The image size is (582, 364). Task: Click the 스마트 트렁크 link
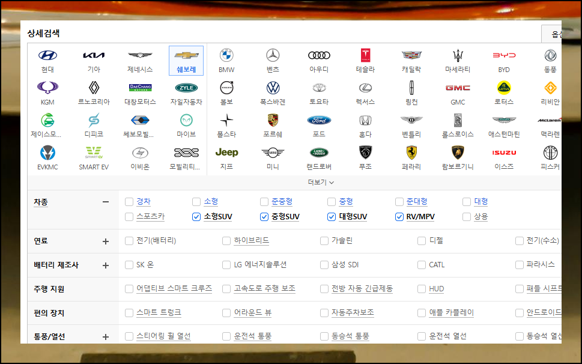click(x=159, y=312)
